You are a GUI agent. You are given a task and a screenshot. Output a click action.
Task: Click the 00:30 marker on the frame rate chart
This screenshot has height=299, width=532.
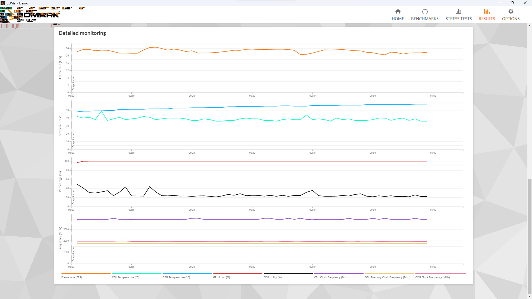click(x=252, y=96)
